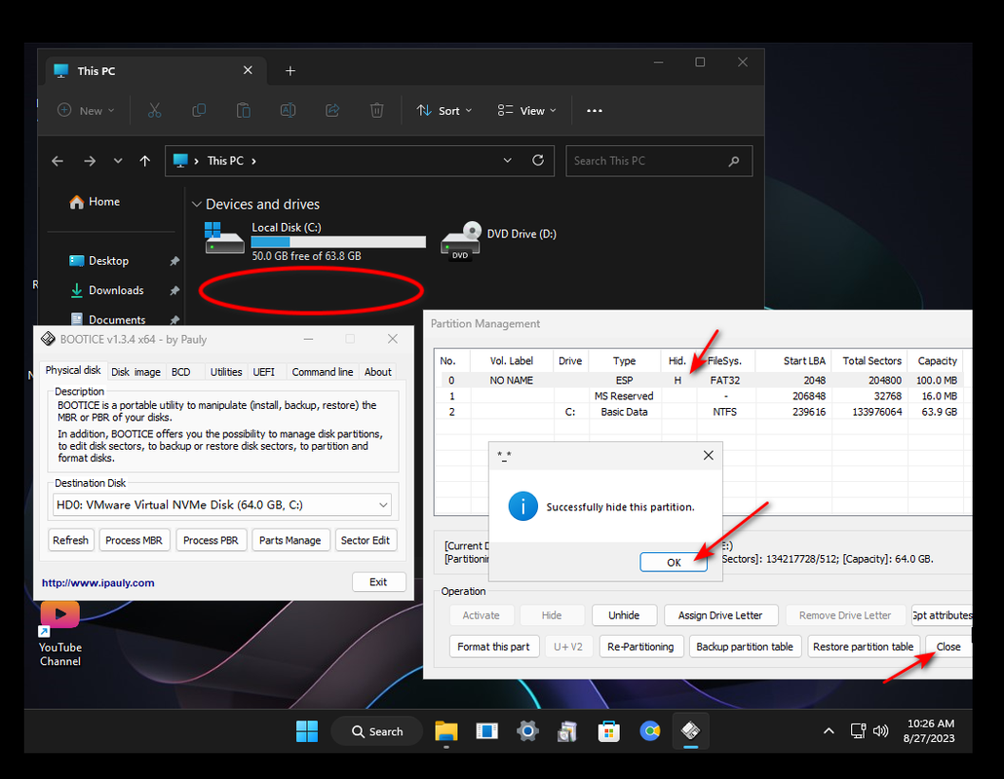This screenshot has width=1004, height=779.
Task: Click the Format this part button
Action: click(493, 647)
